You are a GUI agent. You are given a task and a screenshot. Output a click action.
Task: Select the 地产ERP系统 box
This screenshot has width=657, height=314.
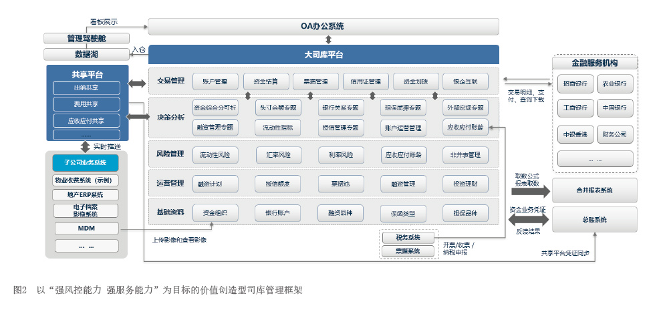click(x=86, y=194)
